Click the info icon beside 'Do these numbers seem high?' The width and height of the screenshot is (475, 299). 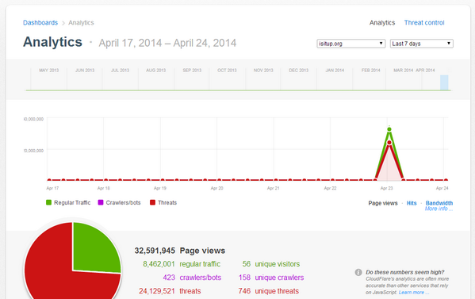(x=358, y=272)
